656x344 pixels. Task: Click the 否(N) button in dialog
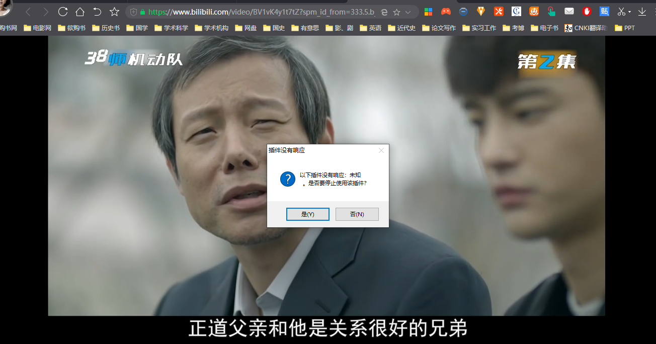click(x=357, y=214)
